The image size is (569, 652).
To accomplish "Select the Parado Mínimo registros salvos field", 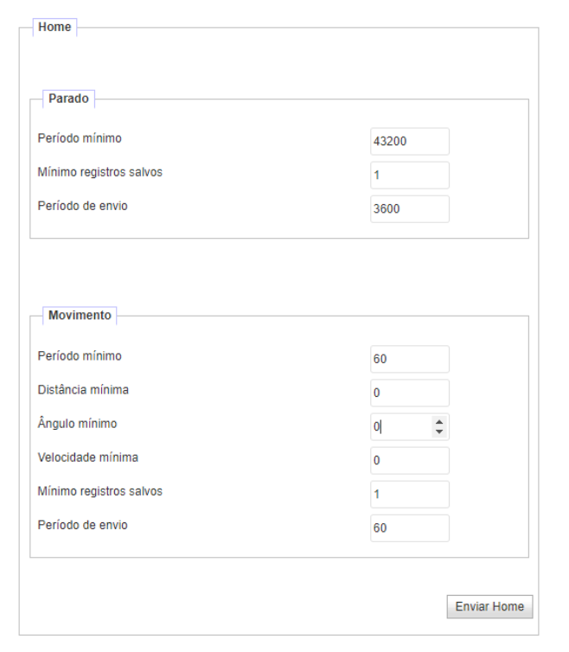I will pyautogui.click(x=410, y=175).
